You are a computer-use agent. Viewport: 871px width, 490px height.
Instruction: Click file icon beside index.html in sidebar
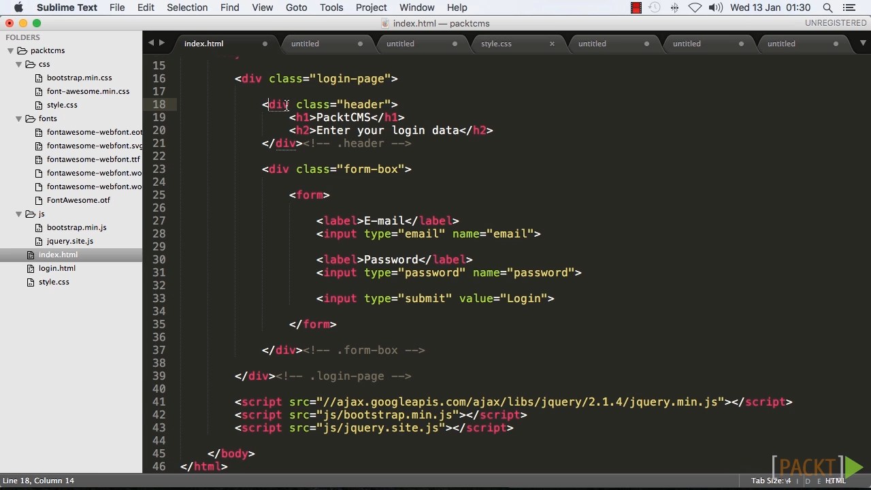point(31,255)
